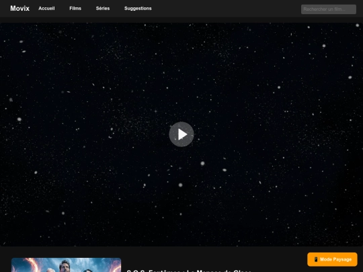
Task: Click the movie poster thumbnail
Action: coord(66,265)
